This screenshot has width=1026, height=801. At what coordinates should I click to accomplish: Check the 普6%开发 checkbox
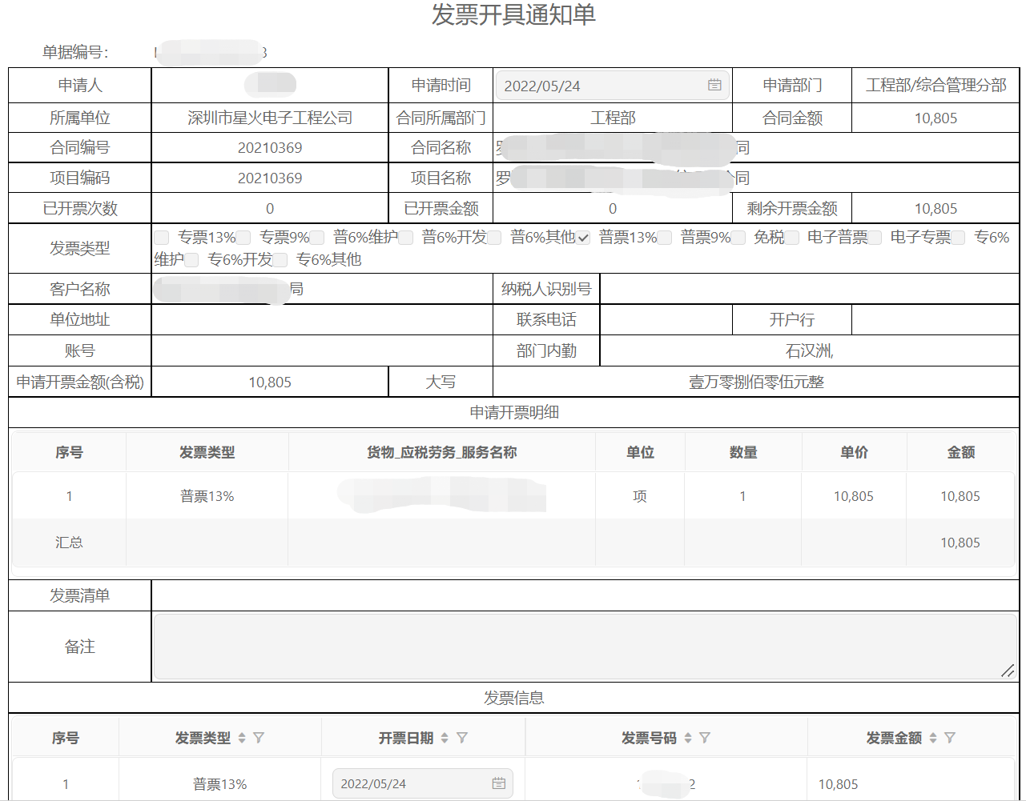click(x=406, y=238)
